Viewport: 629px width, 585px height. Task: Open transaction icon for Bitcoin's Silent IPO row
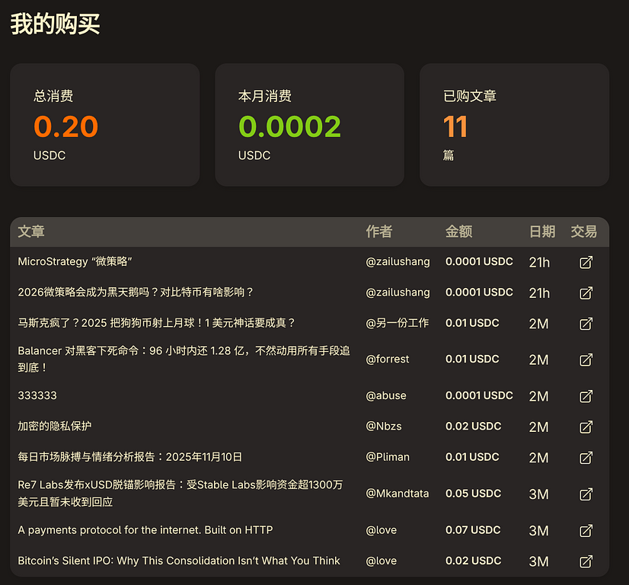click(x=586, y=561)
